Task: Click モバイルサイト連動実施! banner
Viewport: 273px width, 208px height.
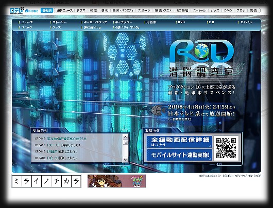Action: [179, 155]
